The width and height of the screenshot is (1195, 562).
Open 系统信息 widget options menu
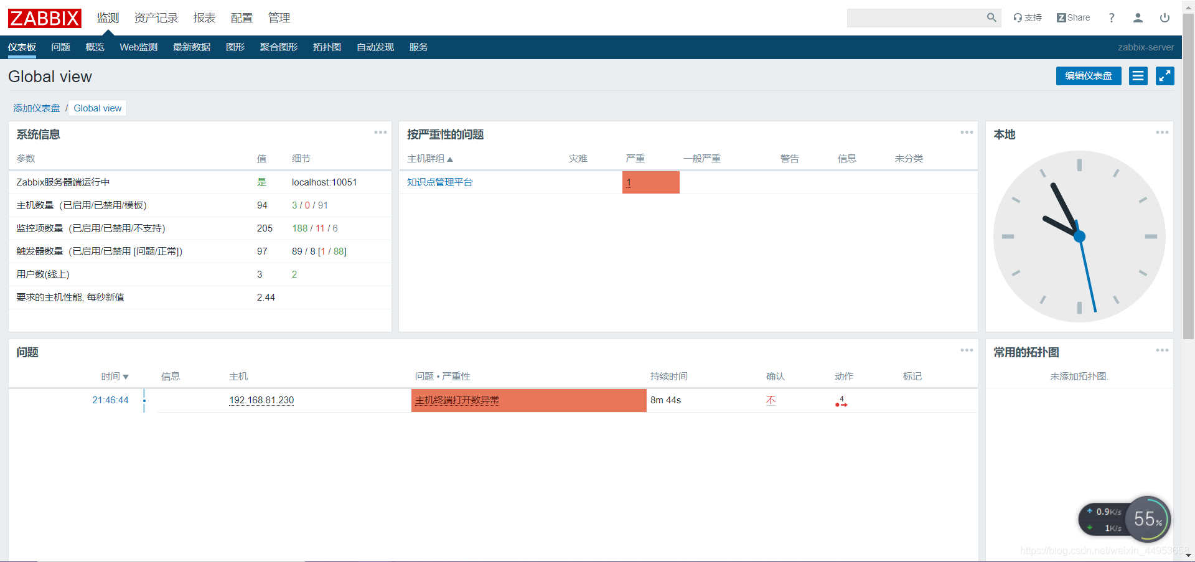[380, 133]
